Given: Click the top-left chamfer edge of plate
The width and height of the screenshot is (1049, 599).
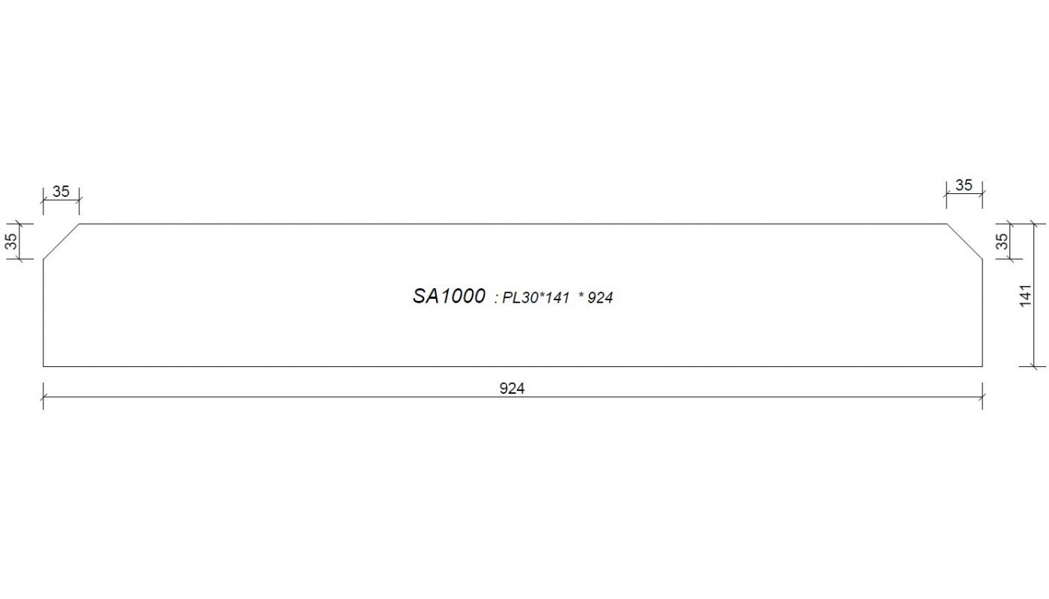Looking at the screenshot, I should coord(61,242).
